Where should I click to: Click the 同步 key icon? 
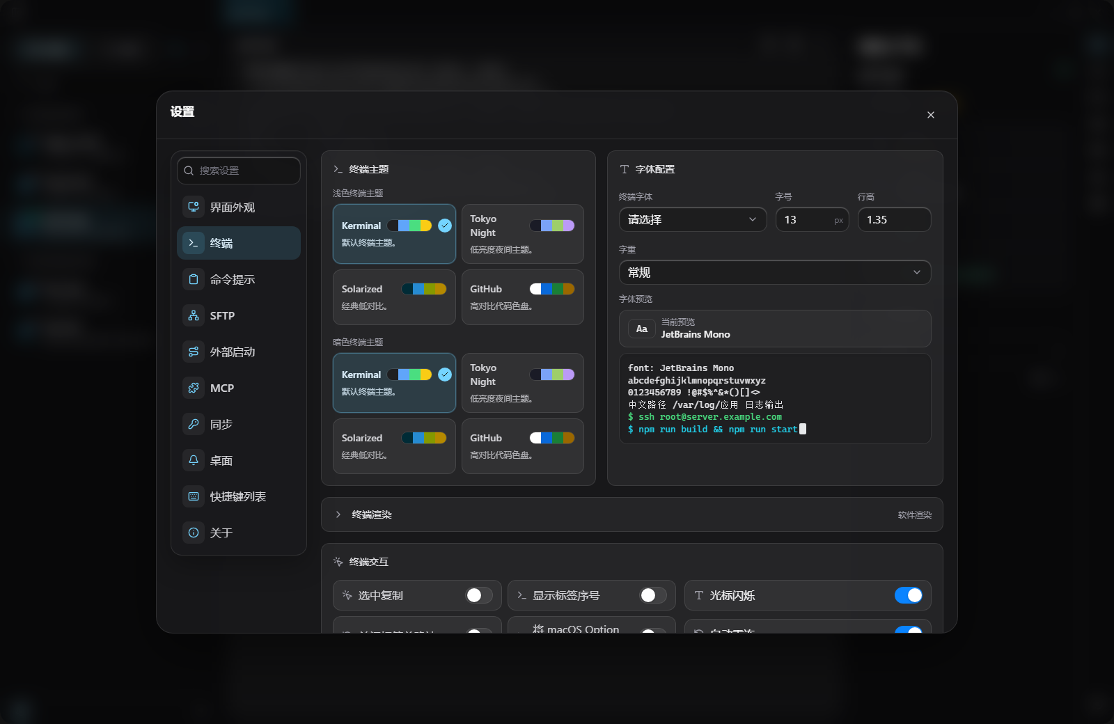coord(194,424)
